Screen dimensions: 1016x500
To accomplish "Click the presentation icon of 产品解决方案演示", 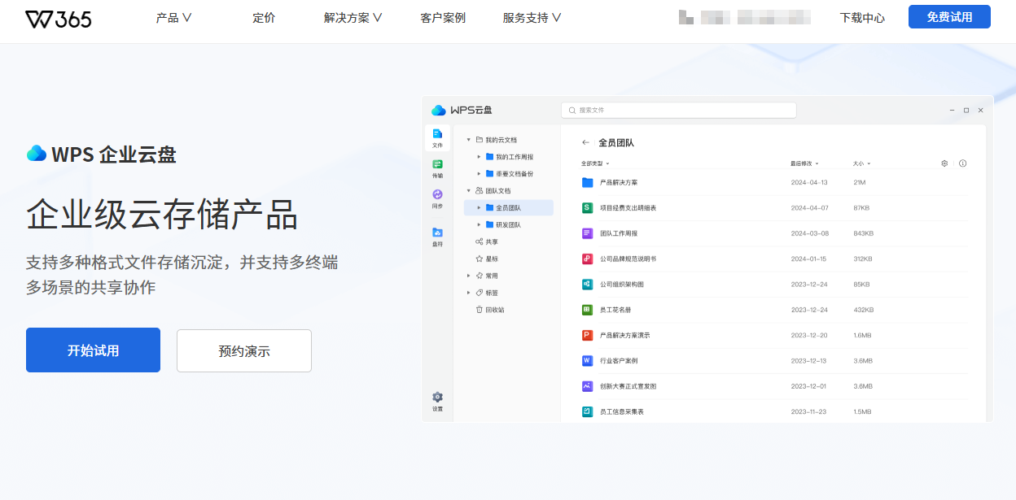I will tap(588, 335).
